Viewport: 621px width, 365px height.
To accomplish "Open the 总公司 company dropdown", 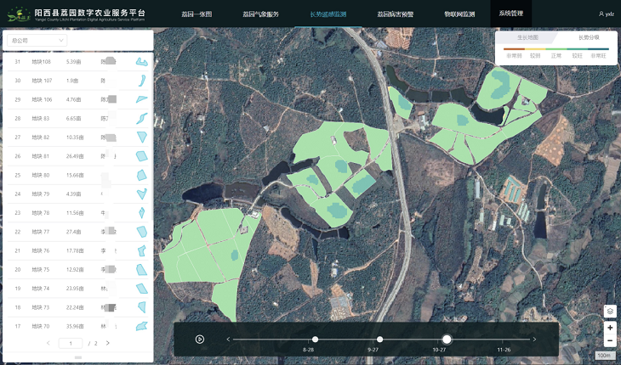I will point(37,40).
